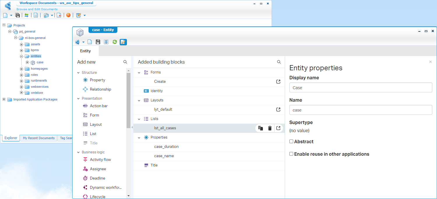Expand the bpms folder in the tree
Image resolution: width=437 pixels, height=199 pixels.
(22, 50)
